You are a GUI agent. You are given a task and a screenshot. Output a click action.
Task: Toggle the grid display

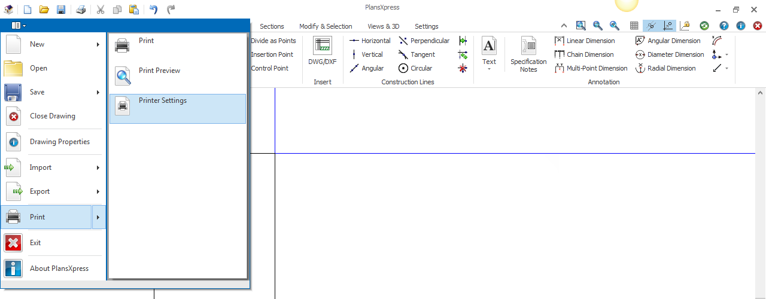click(634, 26)
